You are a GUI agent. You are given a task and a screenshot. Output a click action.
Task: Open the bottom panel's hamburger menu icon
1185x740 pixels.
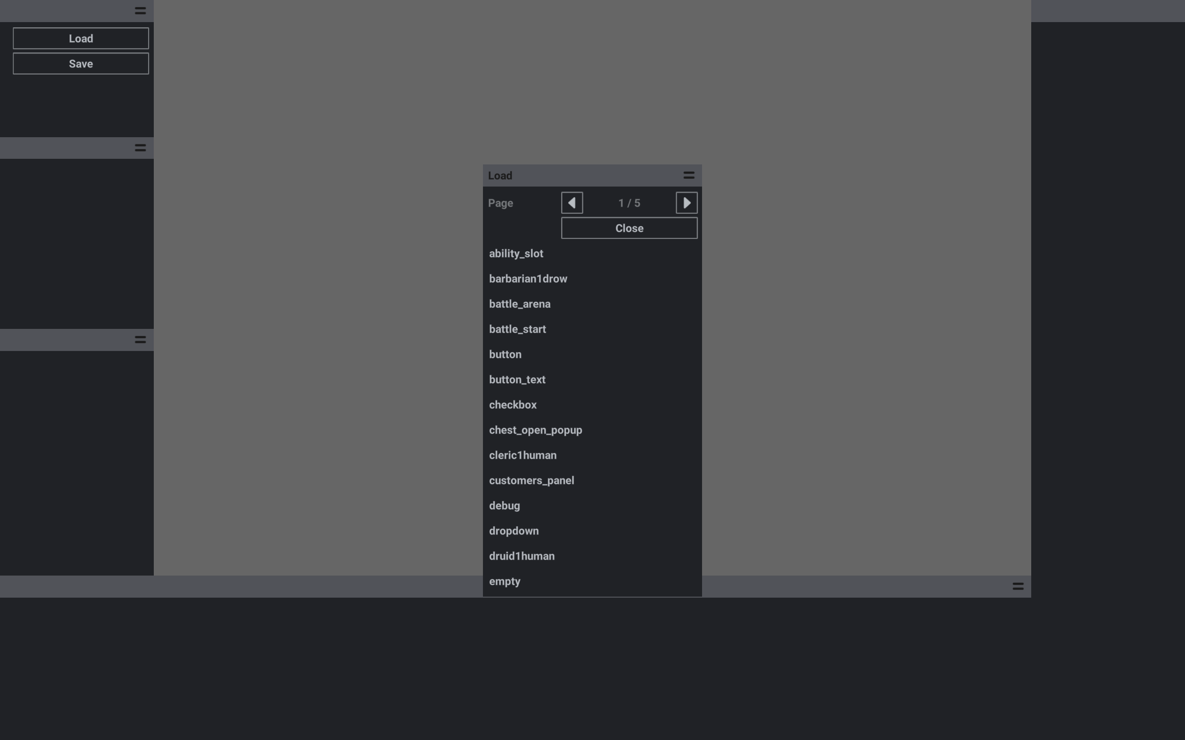1018,586
